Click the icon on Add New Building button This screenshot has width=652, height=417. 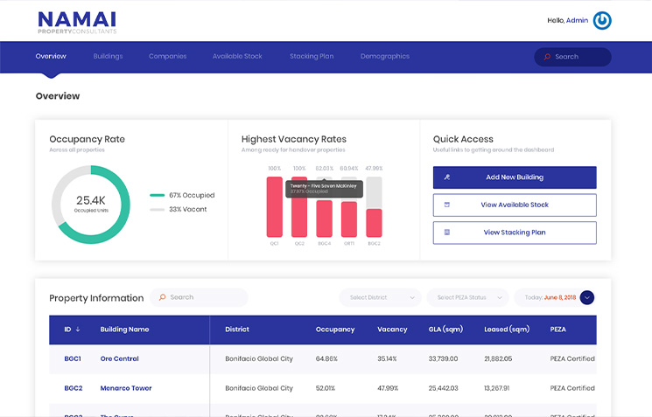(x=447, y=177)
